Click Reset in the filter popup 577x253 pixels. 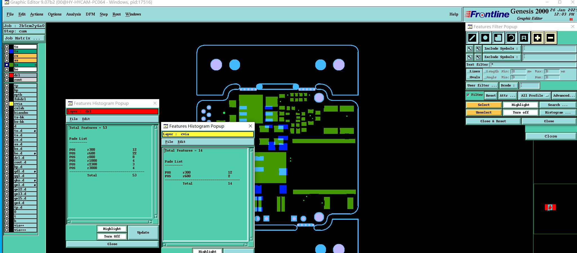(x=491, y=96)
